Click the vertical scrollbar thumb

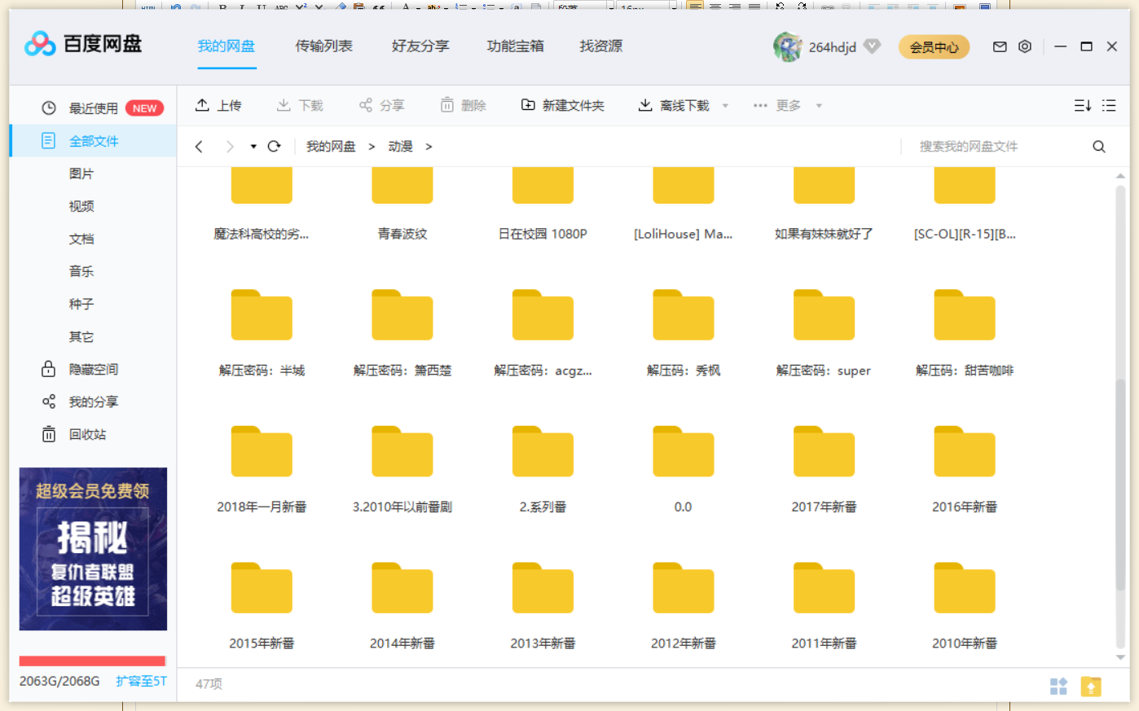[x=1120, y=485]
